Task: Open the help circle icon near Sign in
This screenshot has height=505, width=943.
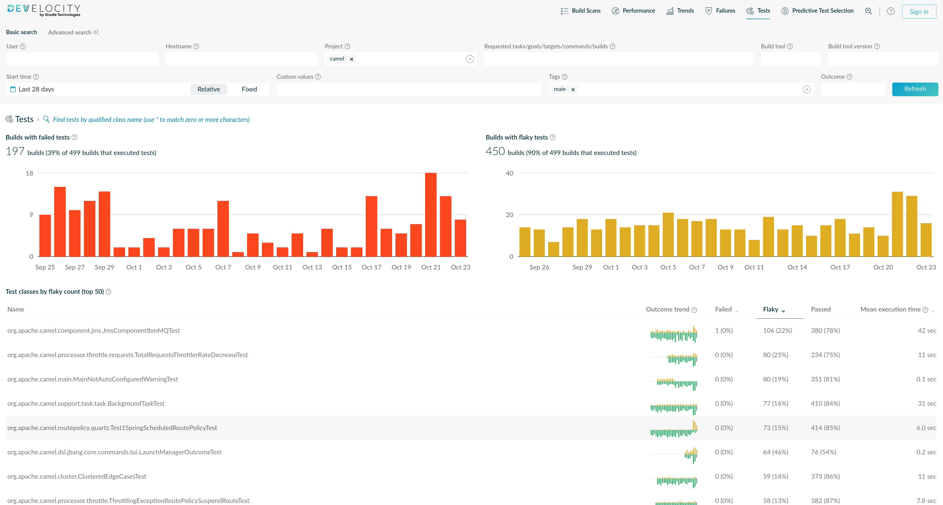Action: pos(891,11)
